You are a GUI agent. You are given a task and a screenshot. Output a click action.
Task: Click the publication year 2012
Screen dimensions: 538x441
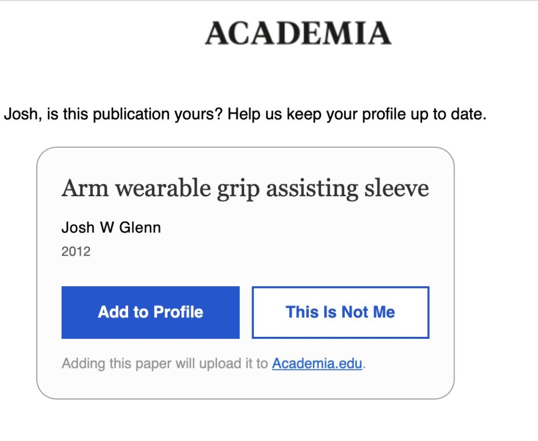pos(76,252)
